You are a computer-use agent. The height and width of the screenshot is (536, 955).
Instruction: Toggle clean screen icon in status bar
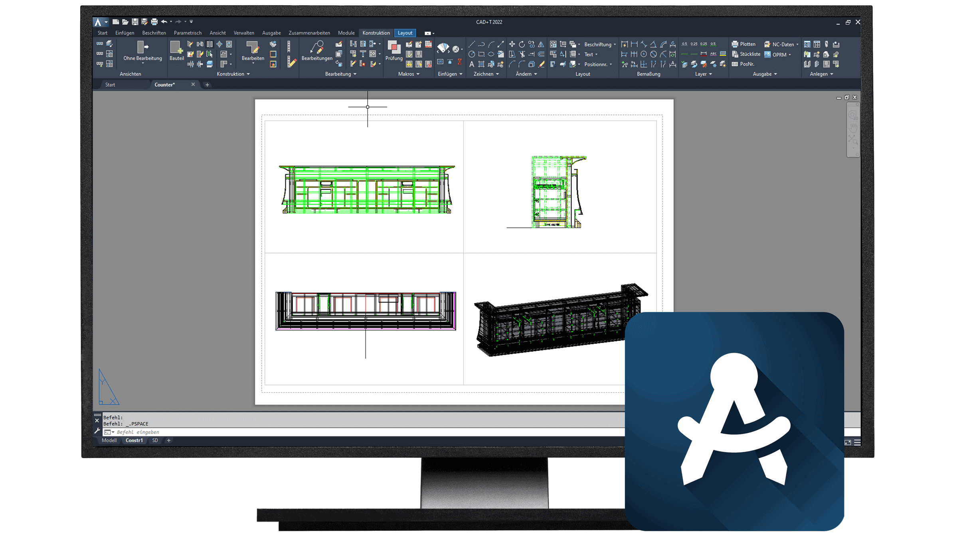click(848, 442)
